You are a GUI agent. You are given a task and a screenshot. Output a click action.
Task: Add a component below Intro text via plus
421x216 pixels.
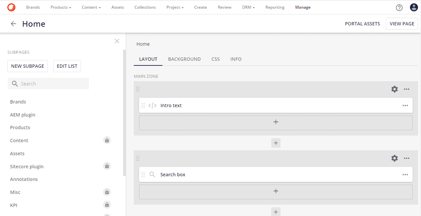[276, 123]
